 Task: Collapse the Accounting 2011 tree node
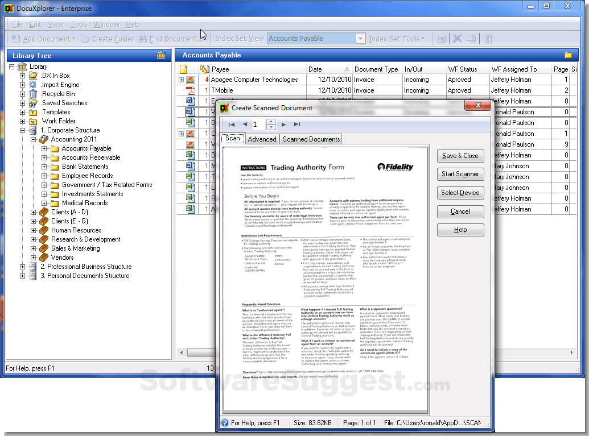tap(32, 139)
